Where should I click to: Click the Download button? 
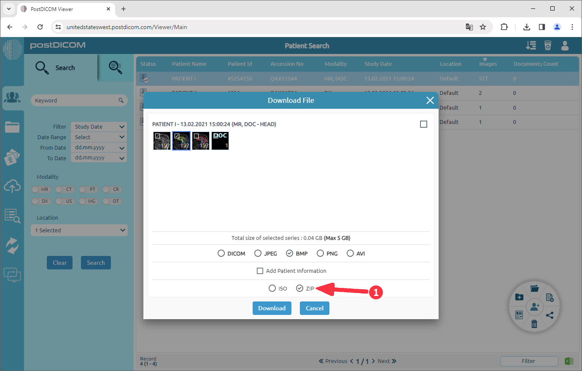tap(272, 308)
